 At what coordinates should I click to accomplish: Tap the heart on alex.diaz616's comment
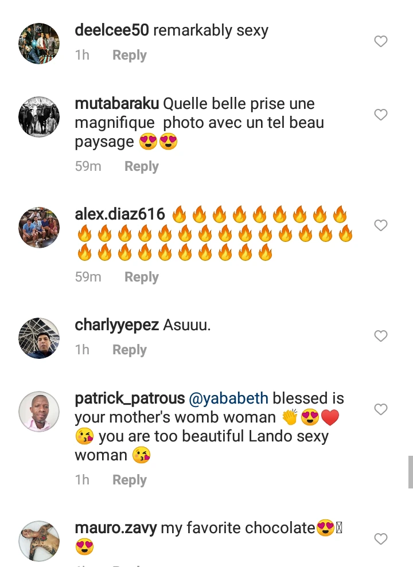pyautogui.click(x=381, y=225)
